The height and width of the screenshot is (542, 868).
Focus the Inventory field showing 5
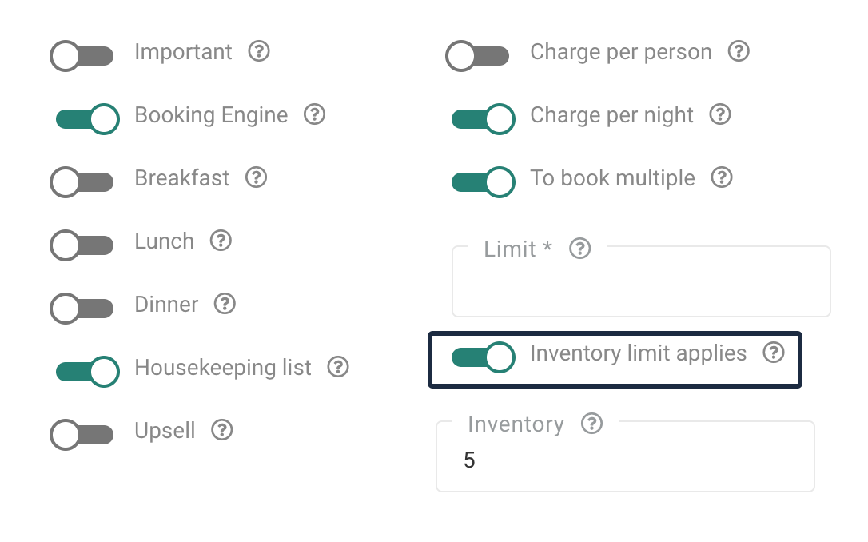tap(625, 461)
